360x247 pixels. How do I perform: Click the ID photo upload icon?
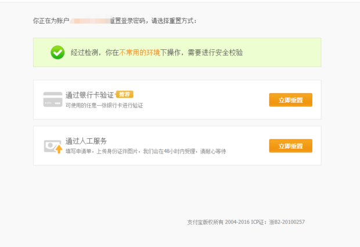point(53,146)
